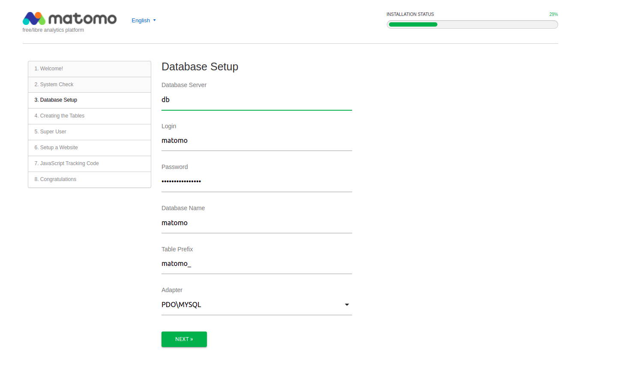This screenshot has width=625, height=374.
Task: Click the 'free/libre analytics platform' tagline
Action: 53,30
